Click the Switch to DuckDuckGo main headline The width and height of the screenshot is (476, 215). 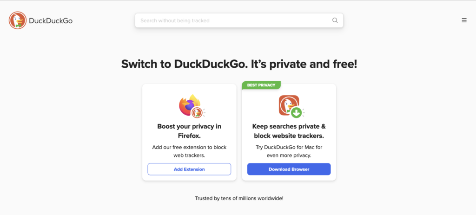coord(239,64)
